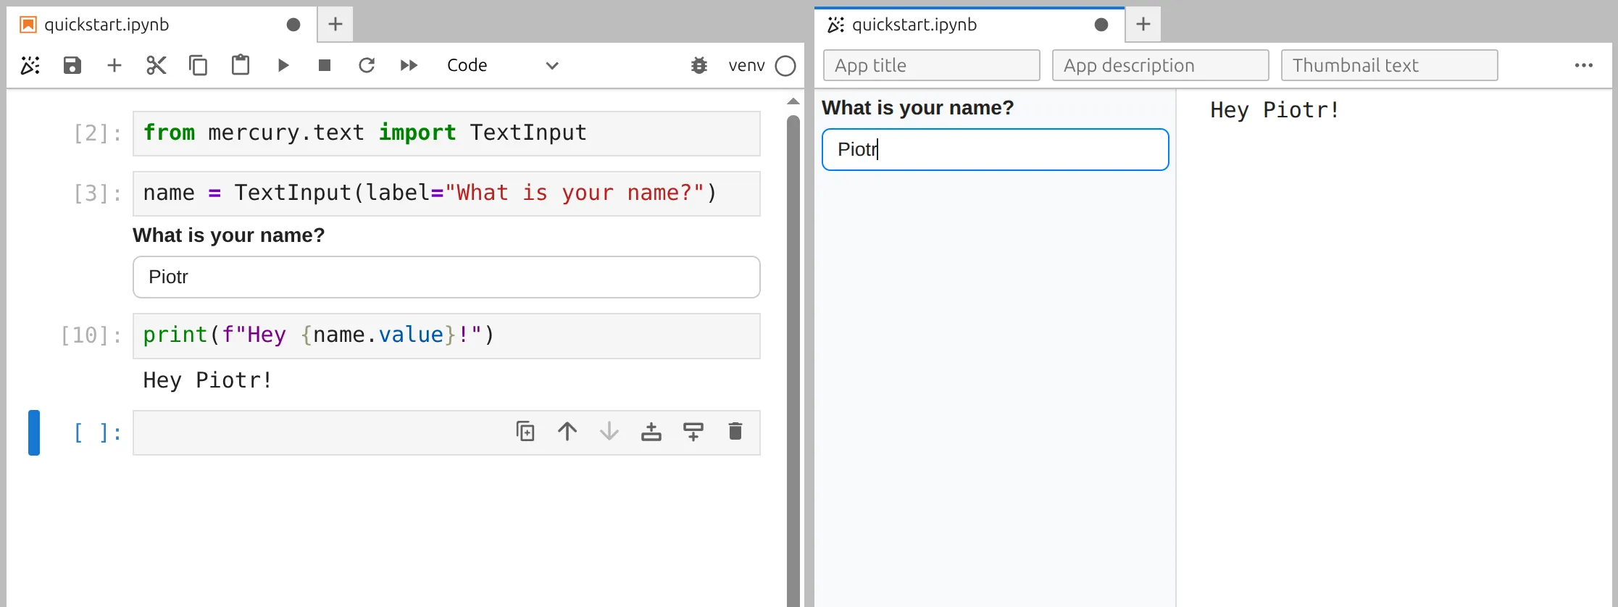The height and width of the screenshot is (607, 1618).
Task: Delete the active cell with trash icon
Action: click(x=735, y=432)
